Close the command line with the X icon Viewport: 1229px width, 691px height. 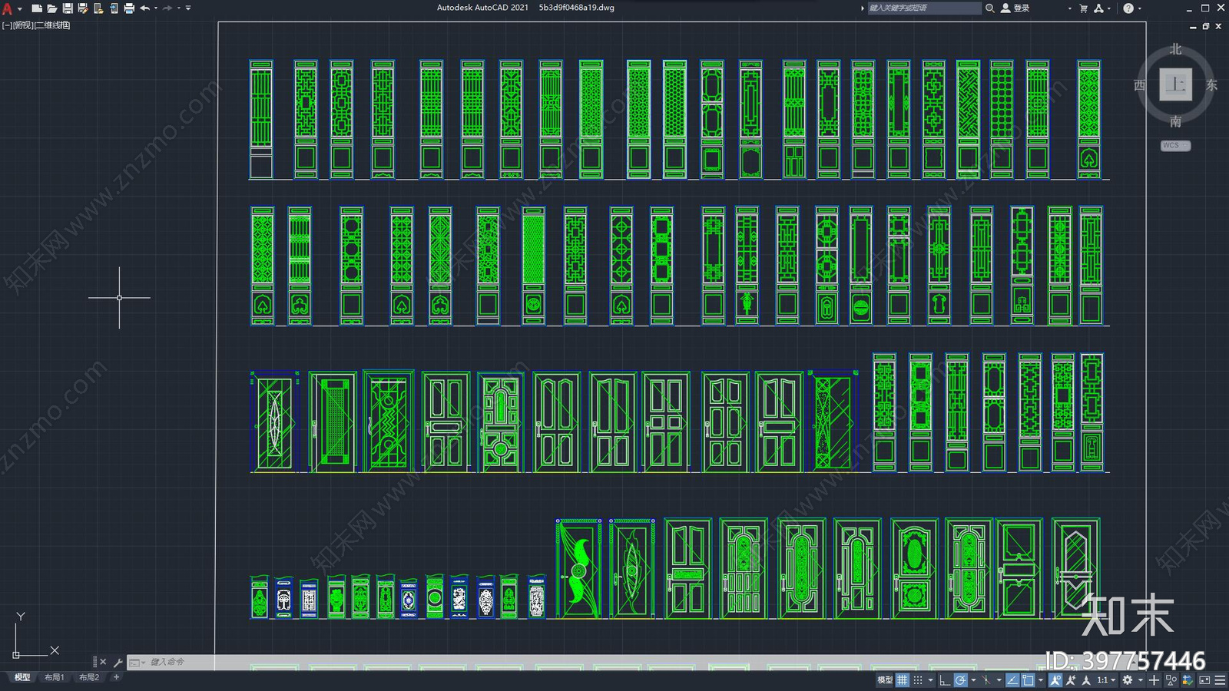103,662
